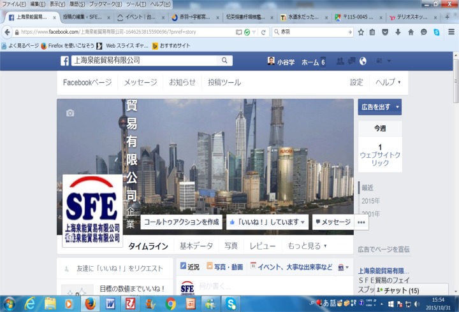Close the イベント browser tab
This screenshot has height=312, width=459.
tap(163, 18)
